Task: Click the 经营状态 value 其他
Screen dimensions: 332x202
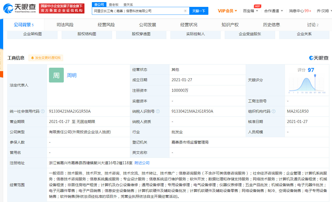Action: click(x=175, y=70)
